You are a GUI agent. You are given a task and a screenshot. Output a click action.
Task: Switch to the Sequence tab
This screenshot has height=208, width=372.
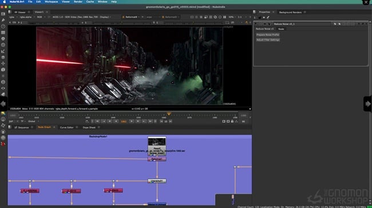click(23, 127)
